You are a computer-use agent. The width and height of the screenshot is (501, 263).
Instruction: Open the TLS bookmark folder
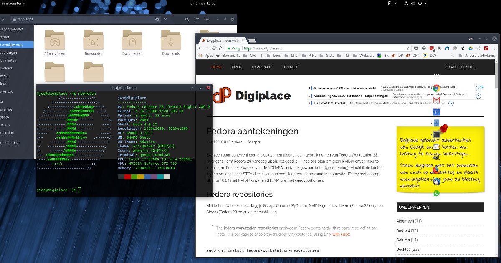(344, 55)
